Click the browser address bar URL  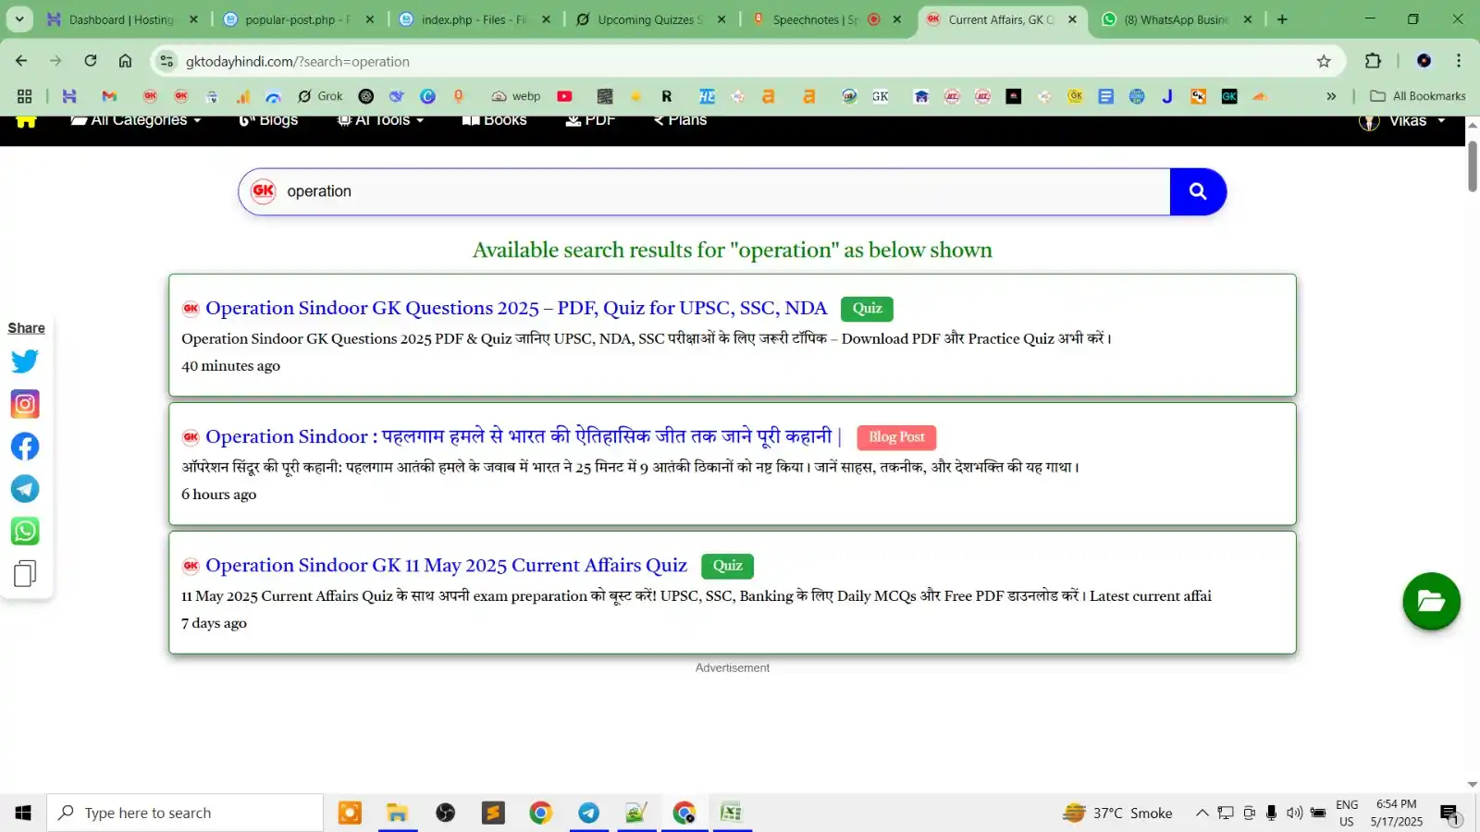point(298,62)
